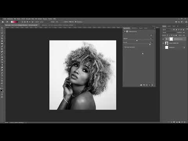Click the Home icon in options bar
This screenshot has height=141, width=188.
3,22
